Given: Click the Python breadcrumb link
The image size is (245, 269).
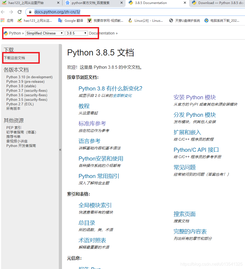Looking at the screenshot, I should [x=15, y=33].
